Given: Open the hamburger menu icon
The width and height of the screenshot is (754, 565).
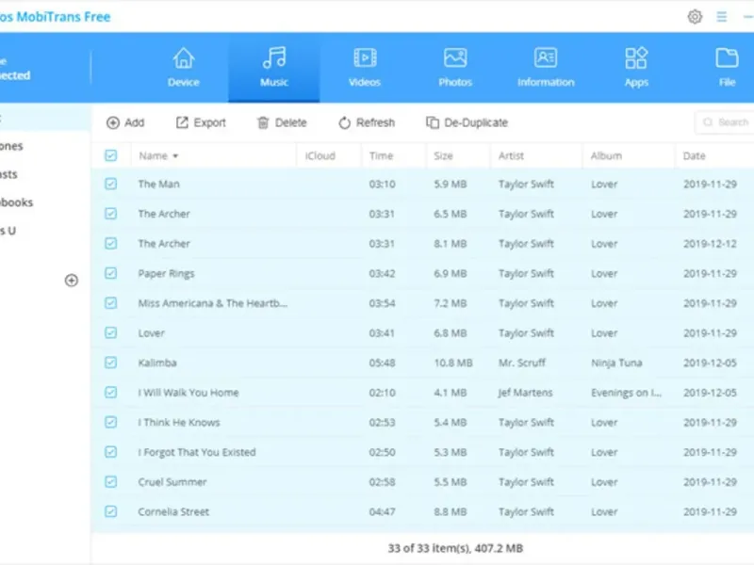Looking at the screenshot, I should (x=721, y=17).
